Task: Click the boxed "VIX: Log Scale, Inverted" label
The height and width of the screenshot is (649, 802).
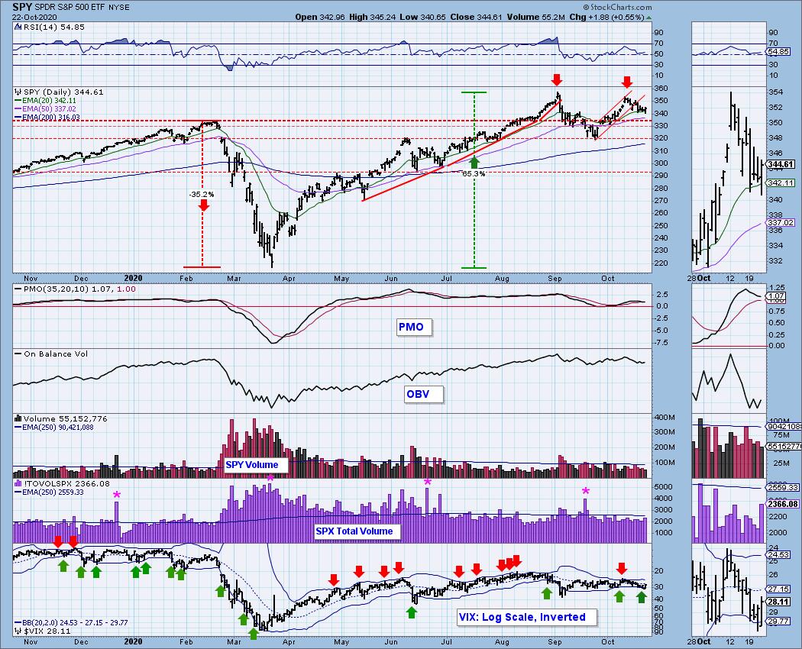Action: point(527,617)
